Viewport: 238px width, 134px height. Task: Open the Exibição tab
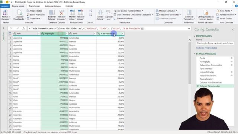pyautogui.click(x=69, y=6)
